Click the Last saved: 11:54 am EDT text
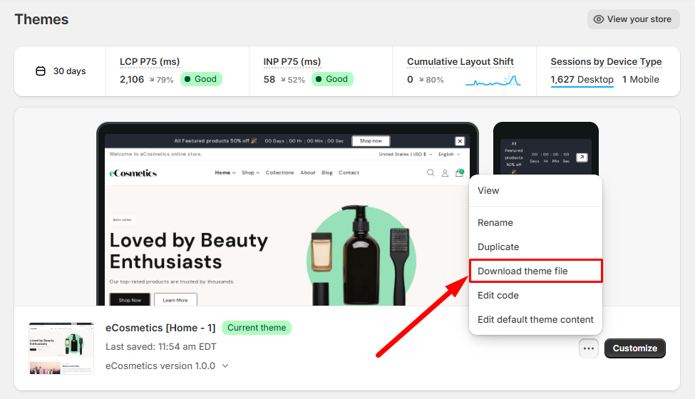695x399 pixels. tap(161, 347)
